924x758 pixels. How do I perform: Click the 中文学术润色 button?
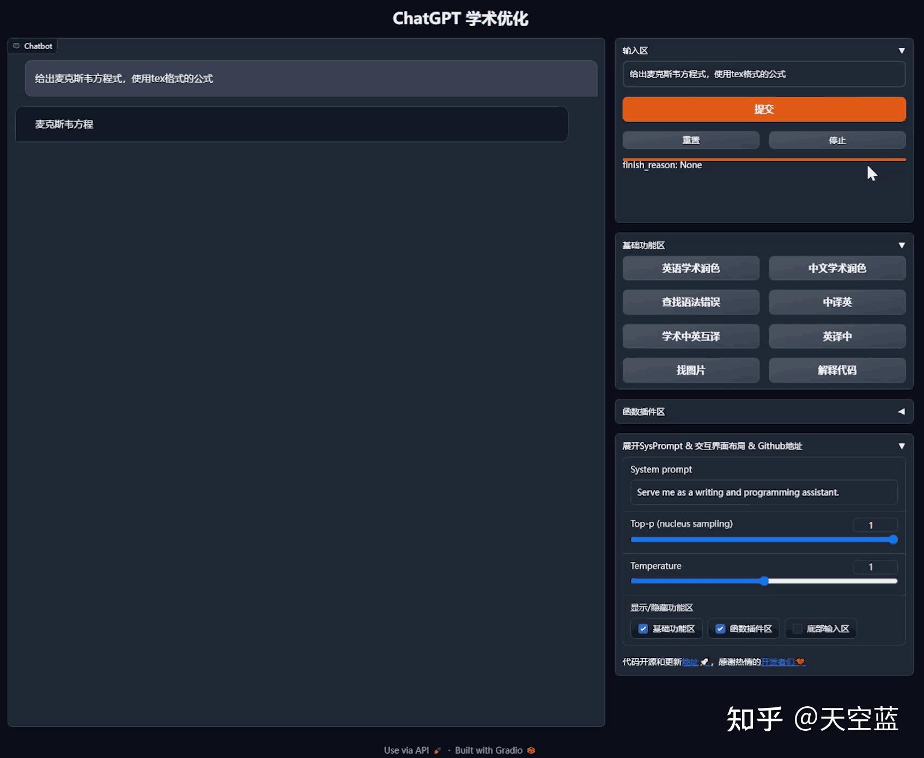tap(837, 268)
